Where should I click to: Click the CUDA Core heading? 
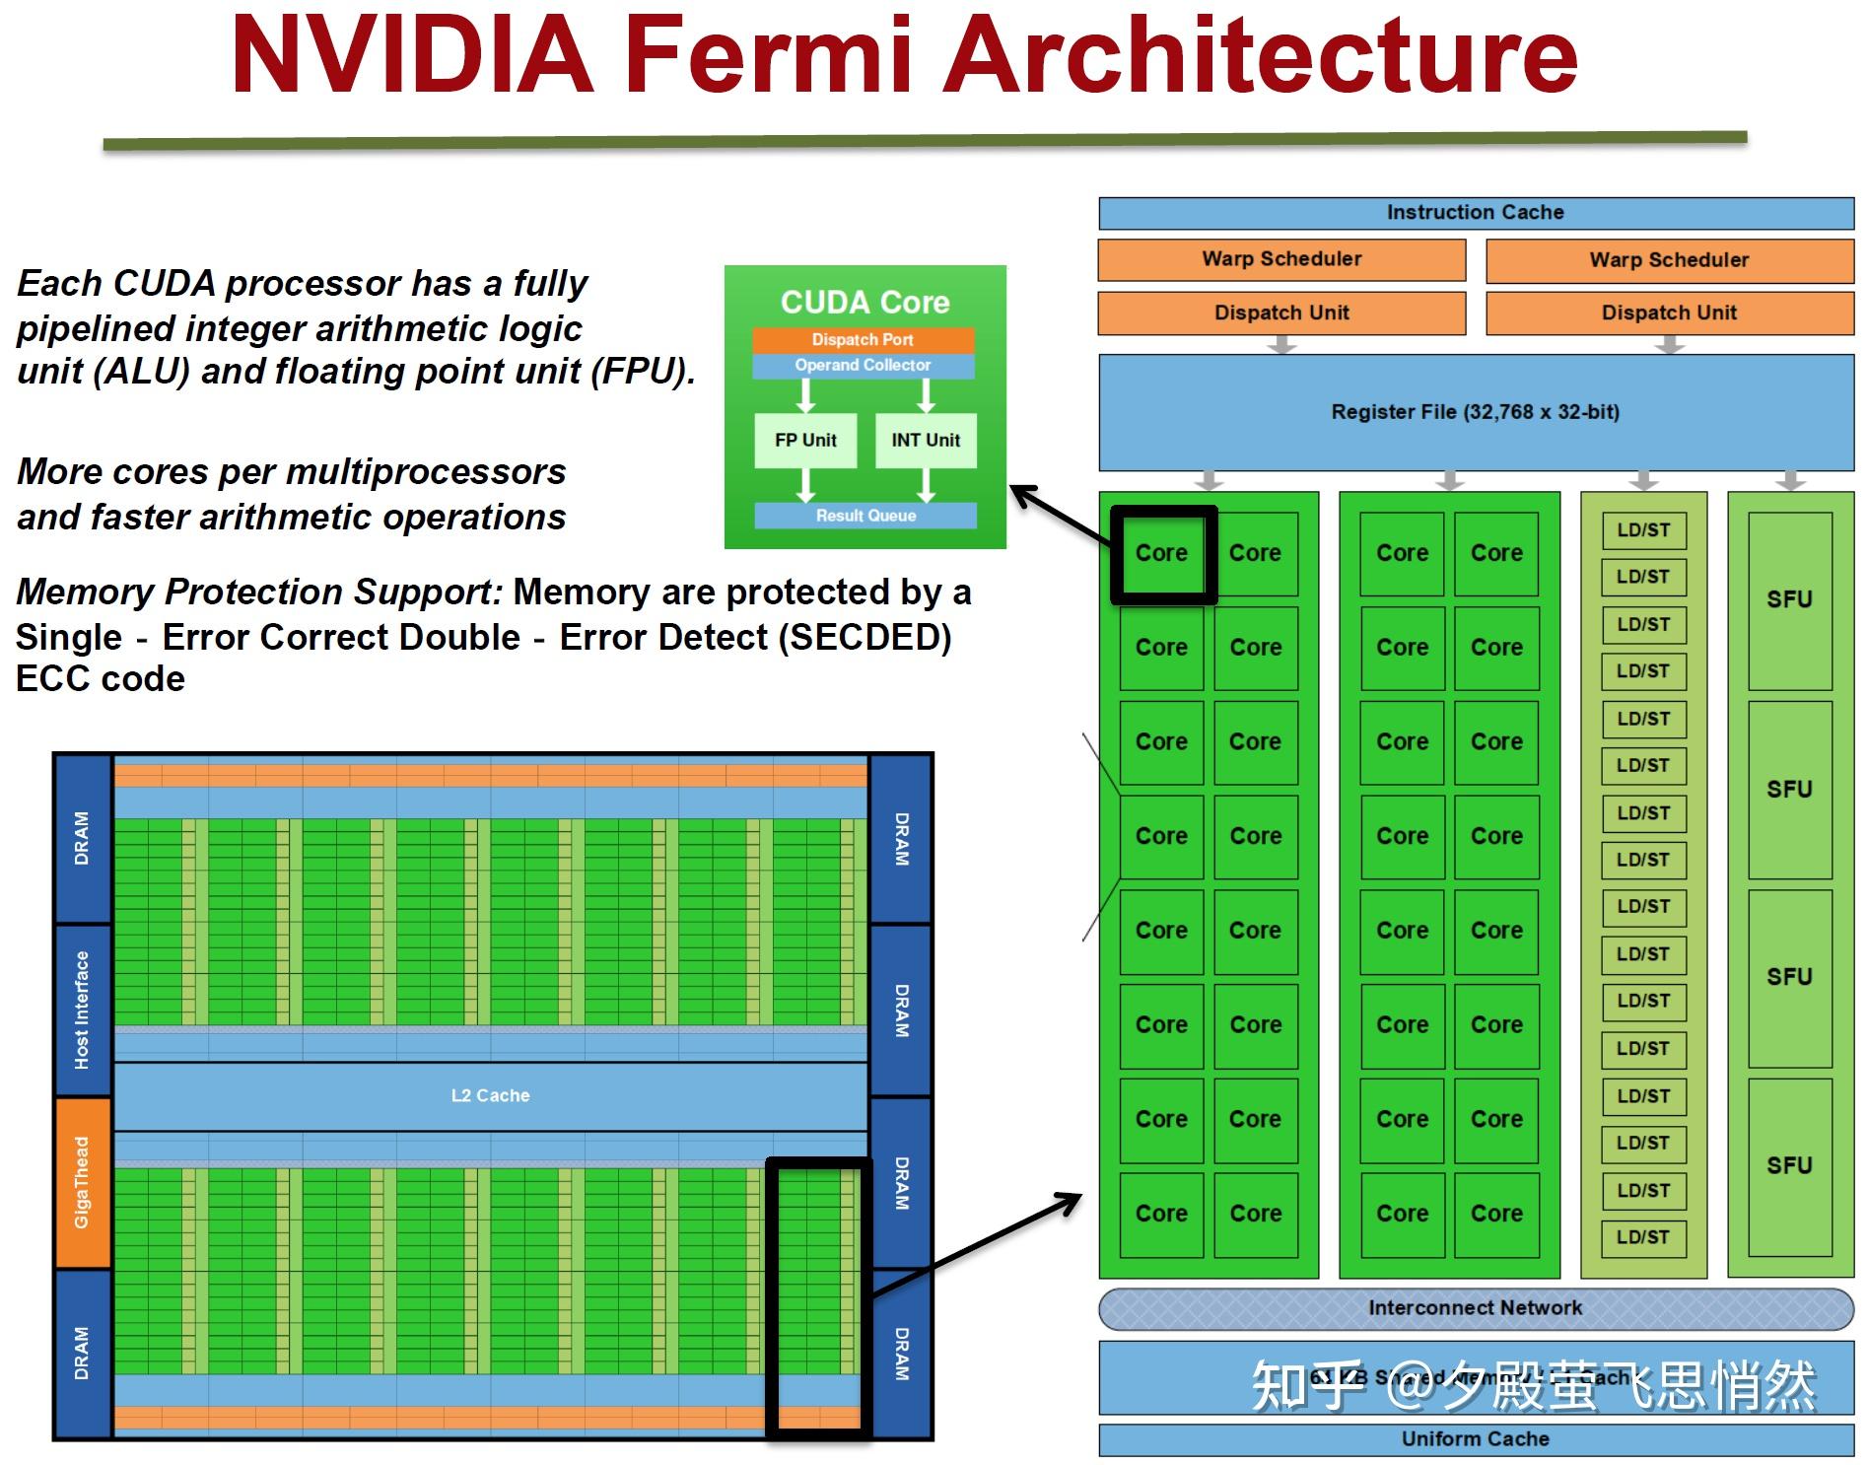865,302
